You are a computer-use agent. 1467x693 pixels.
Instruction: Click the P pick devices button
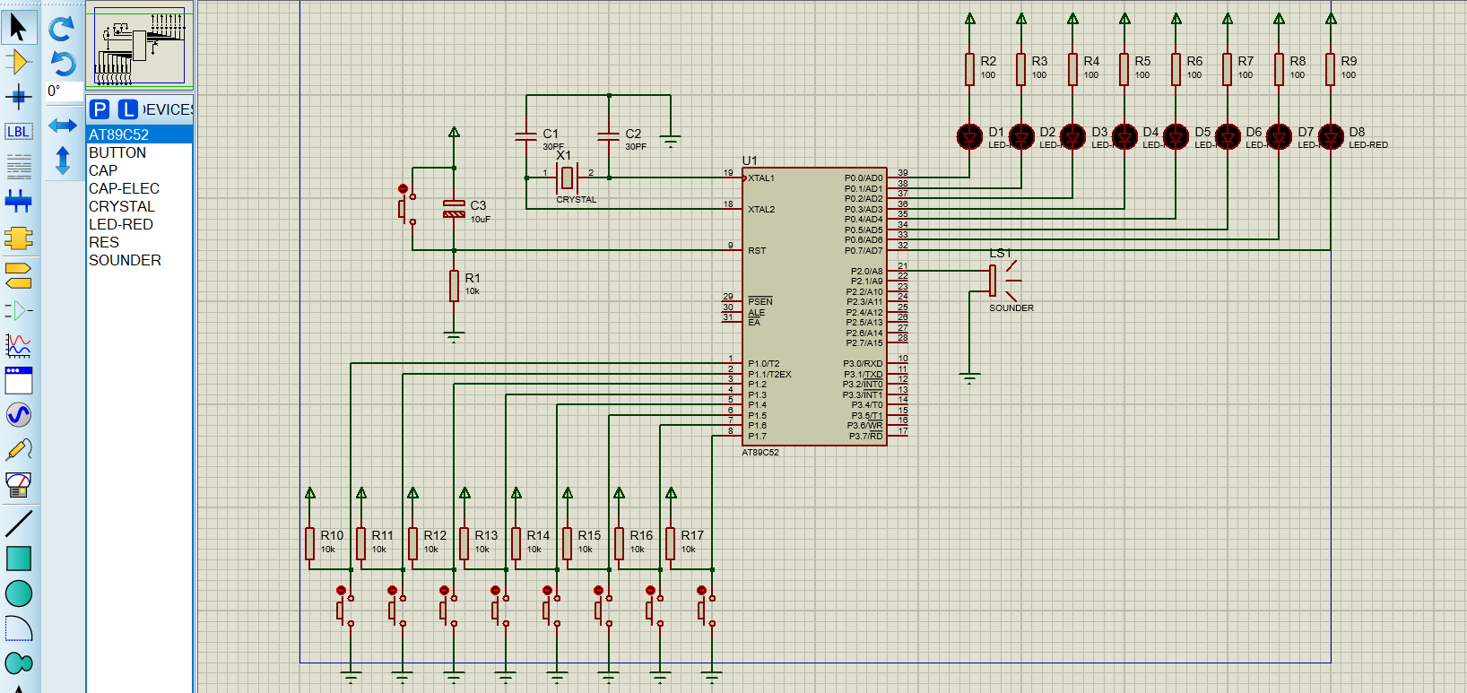tap(100, 109)
